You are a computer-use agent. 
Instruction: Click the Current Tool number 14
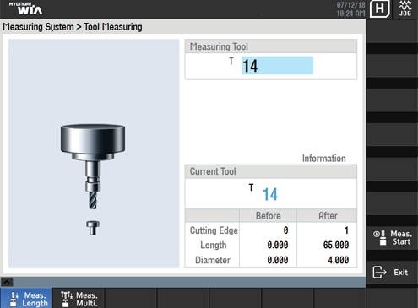pyautogui.click(x=270, y=194)
